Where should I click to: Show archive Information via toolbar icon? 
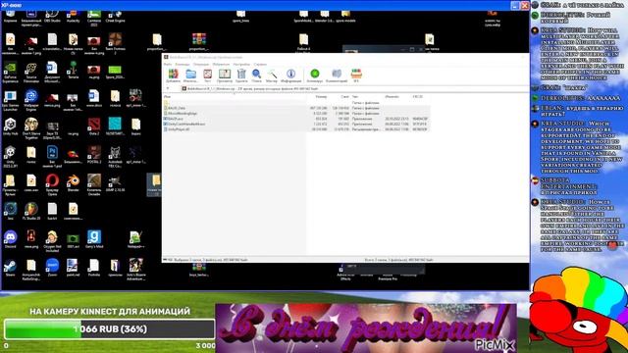(x=290, y=76)
